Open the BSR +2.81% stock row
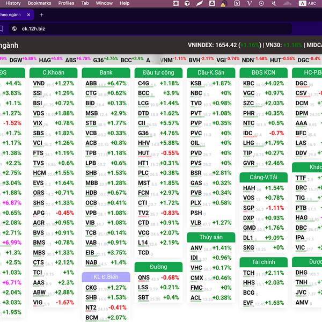Screen dimensions: 322x322 (211, 173)
